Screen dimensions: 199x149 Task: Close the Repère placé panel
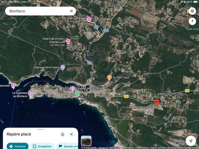[71, 134]
